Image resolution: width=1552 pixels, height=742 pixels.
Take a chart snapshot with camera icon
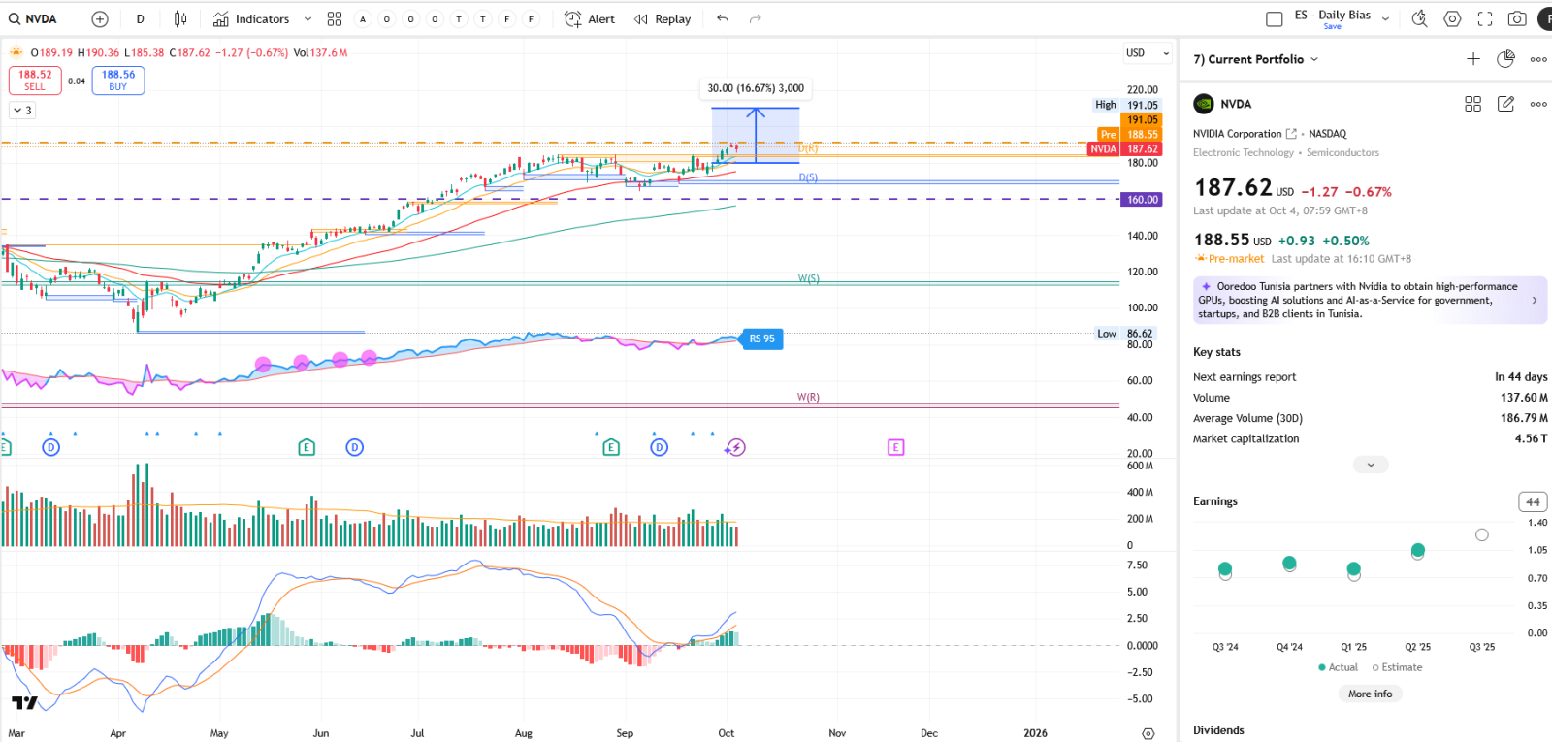coord(1517,18)
